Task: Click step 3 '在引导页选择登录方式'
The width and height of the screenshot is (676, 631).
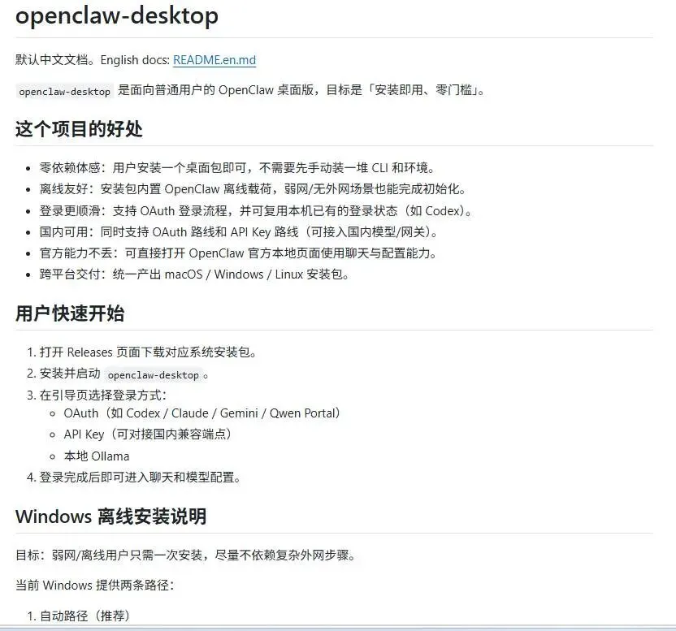Action: point(102,395)
